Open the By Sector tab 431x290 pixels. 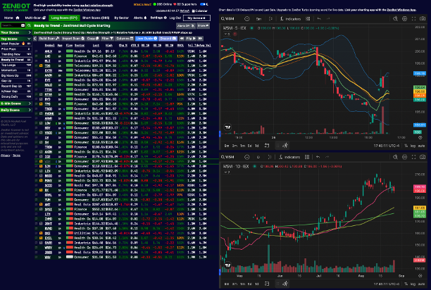[x=122, y=18]
